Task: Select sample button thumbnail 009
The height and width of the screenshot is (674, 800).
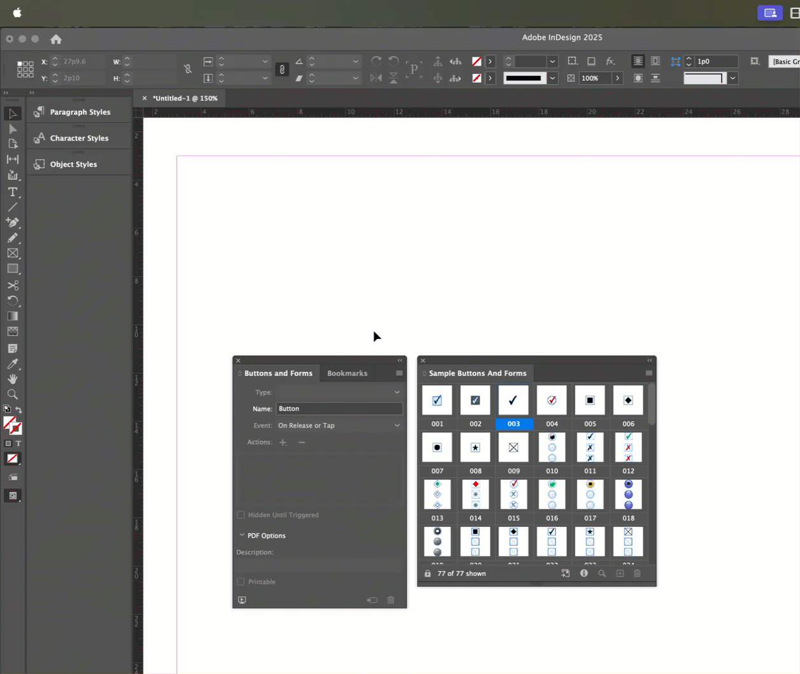Action: pos(513,448)
